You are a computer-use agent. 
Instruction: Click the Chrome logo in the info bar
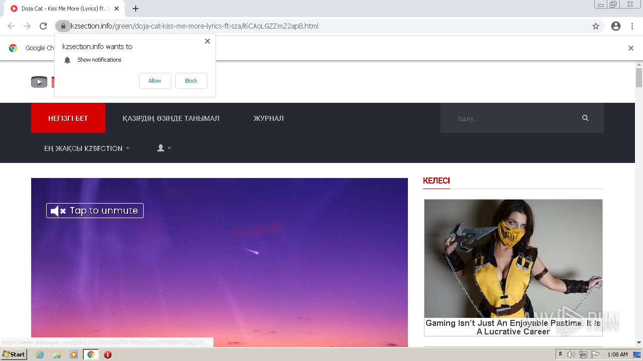pos(13,48)
